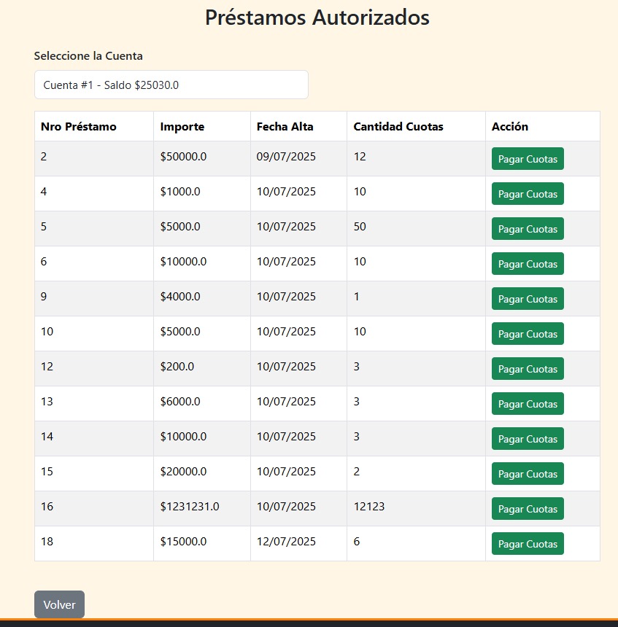The image size is (618, 627).
Task: Click the Importe column header
Action: (x=182, y=127)
